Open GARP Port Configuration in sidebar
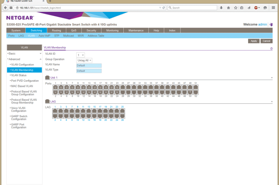This screenshot has width=279, height=185. coord(19,126)
